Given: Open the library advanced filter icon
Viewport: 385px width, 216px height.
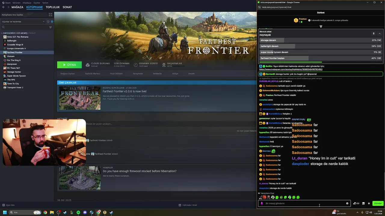Looking at the screenshot, I should coord(51,27).
